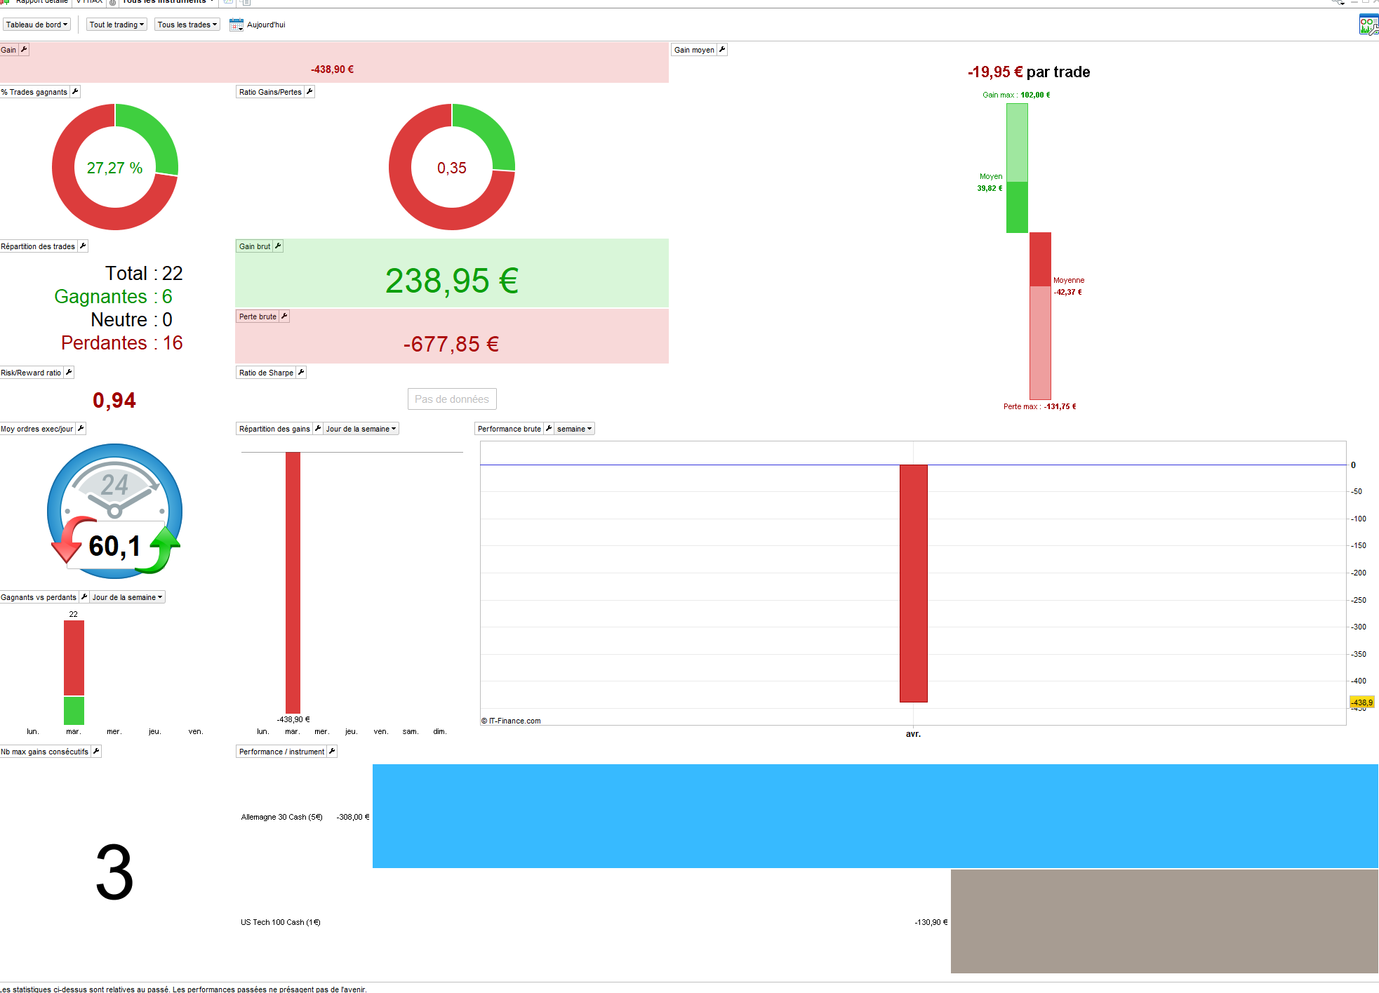1379x993 pixels.
Task: Click pin icon beside Ratio de Sharpe
Action: click(301, 373)
